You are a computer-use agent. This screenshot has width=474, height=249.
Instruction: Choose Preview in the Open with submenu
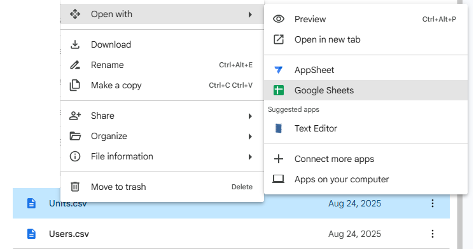click(366, 19)
